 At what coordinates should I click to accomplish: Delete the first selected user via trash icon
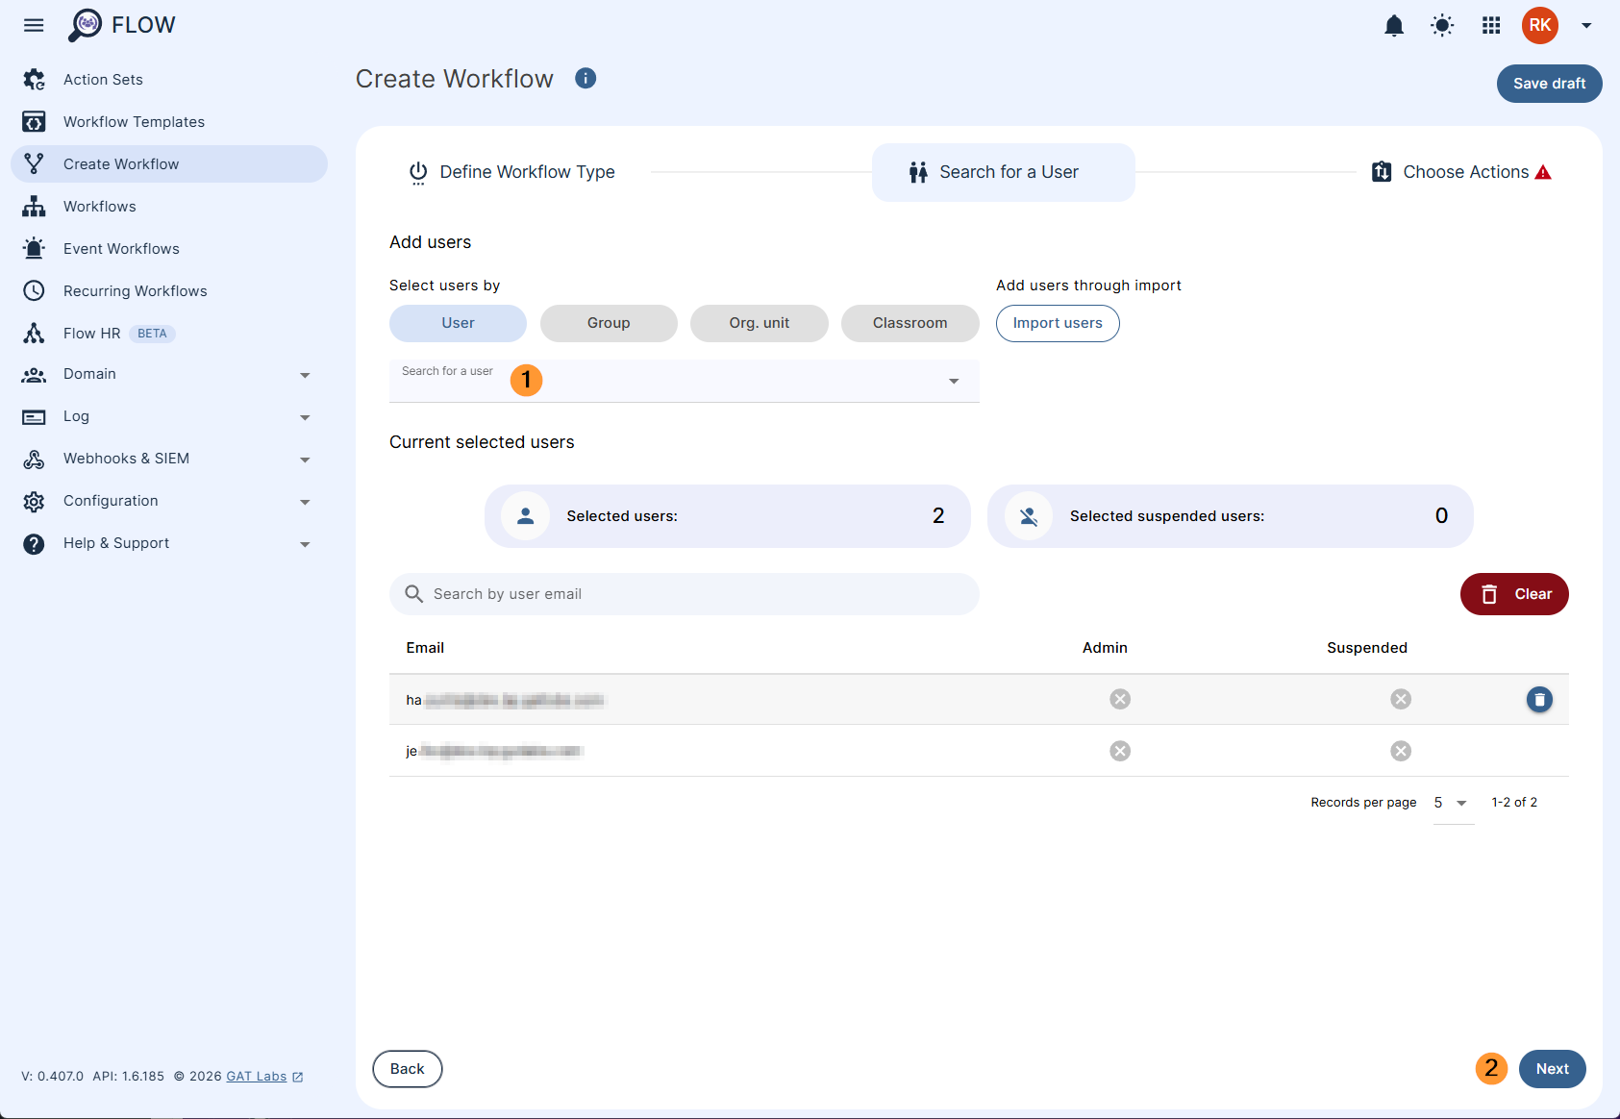click(1538, 699)
